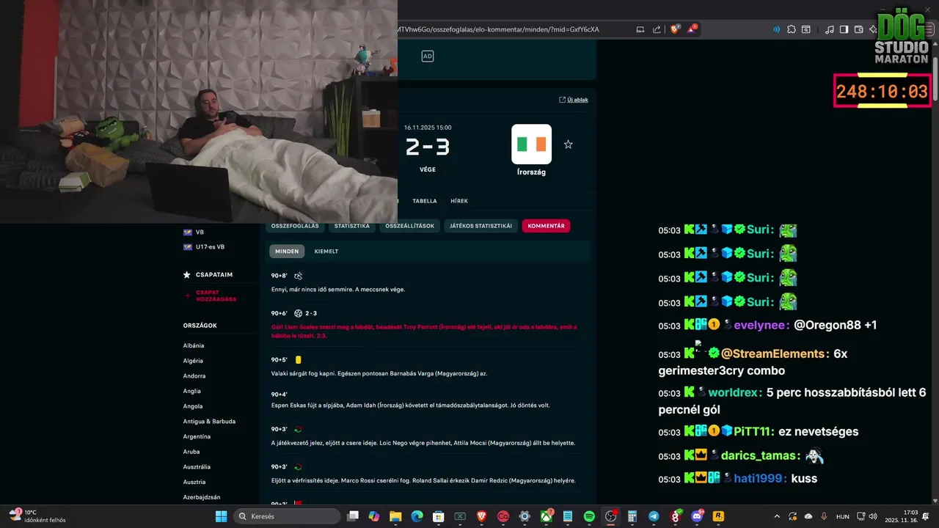Click the Írország team name
The width and height of the screenshot is (939, 528).
click(x=531, y=172)
